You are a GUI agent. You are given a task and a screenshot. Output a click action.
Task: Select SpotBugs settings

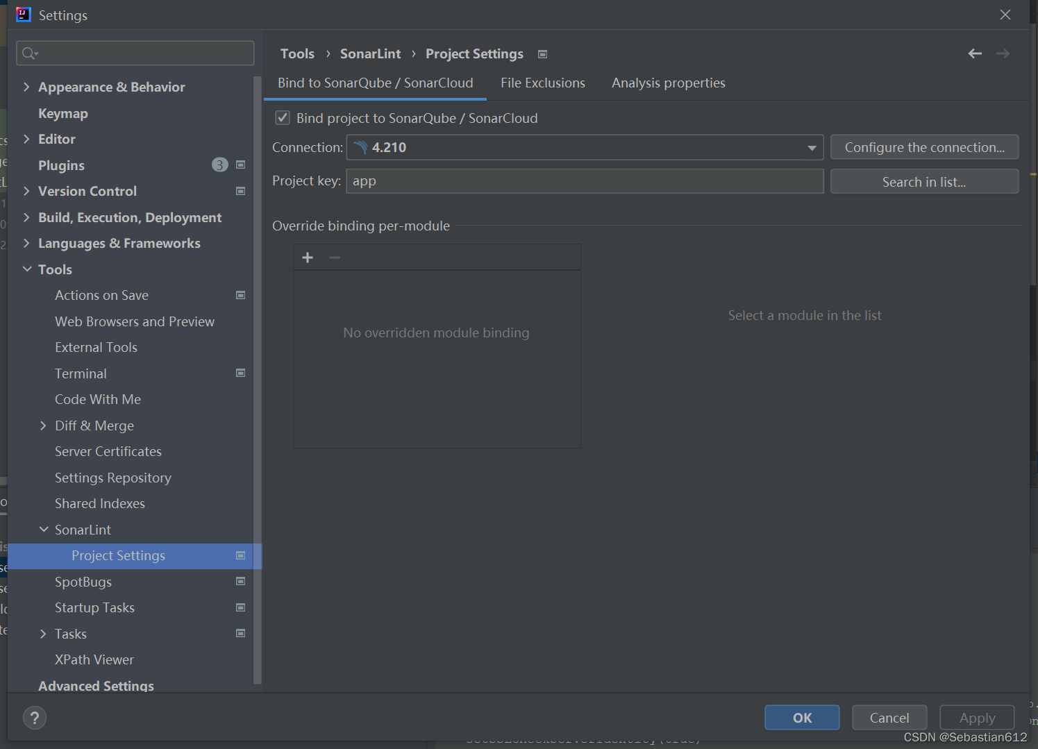tap(83, 582)
